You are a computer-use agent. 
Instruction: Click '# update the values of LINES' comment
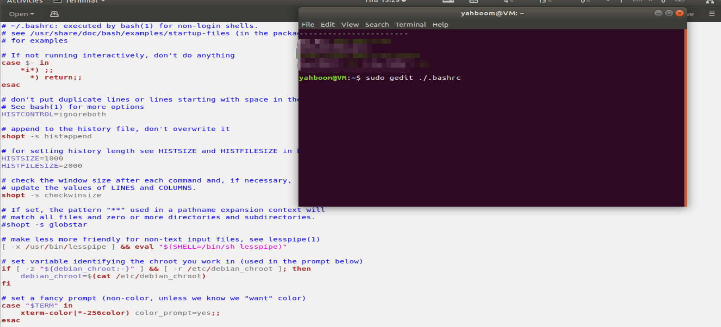click(x=99, y=188)
